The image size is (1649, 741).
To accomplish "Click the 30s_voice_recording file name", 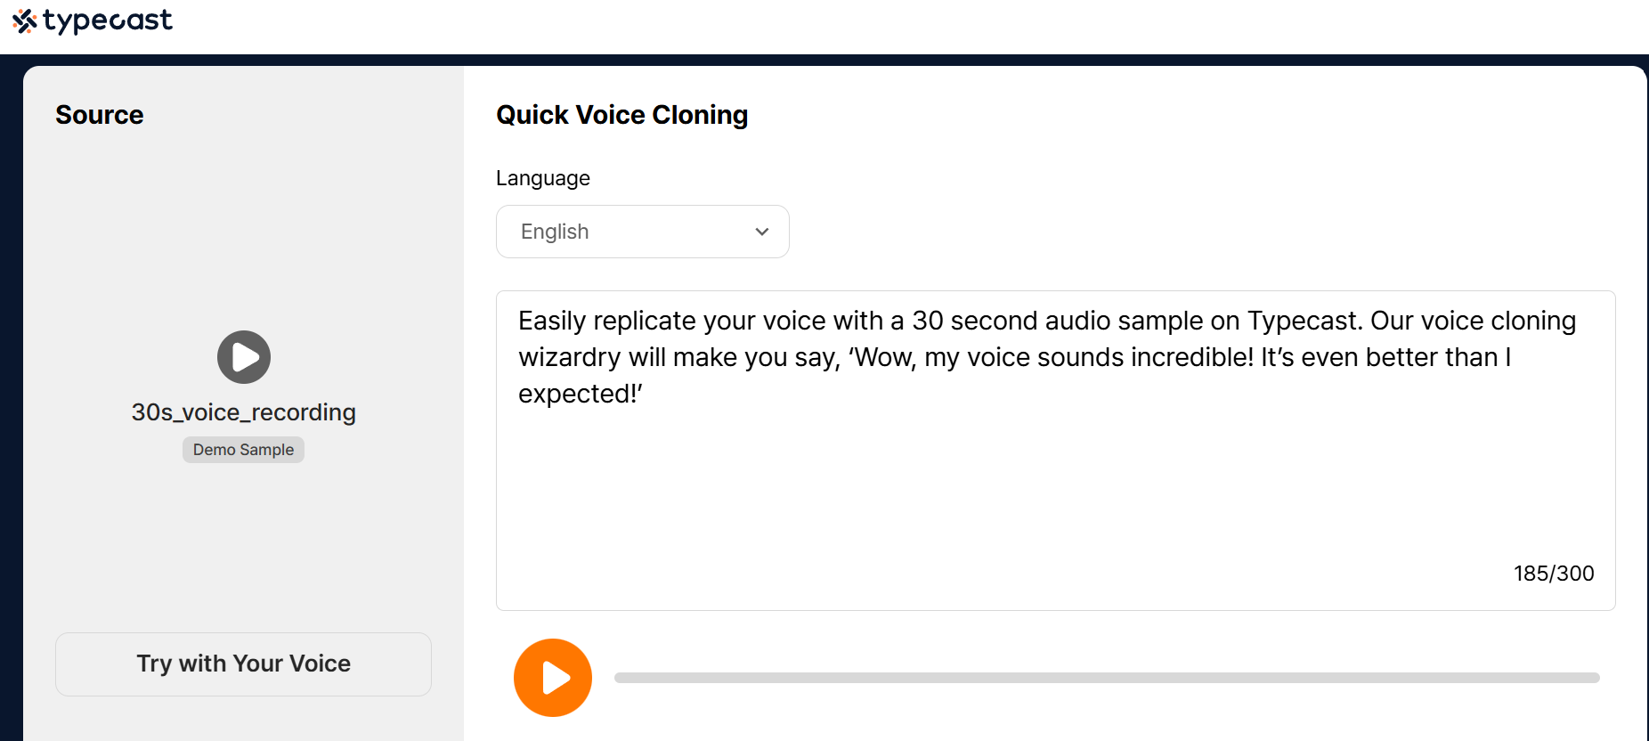I will coord(242,411).
